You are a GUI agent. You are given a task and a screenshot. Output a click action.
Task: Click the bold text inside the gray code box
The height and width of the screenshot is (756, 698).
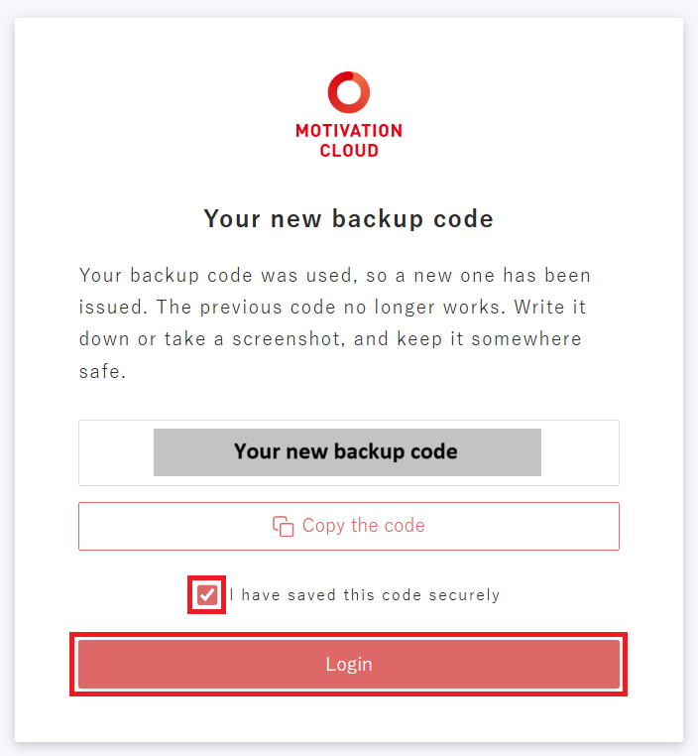(x=345, y=451)
